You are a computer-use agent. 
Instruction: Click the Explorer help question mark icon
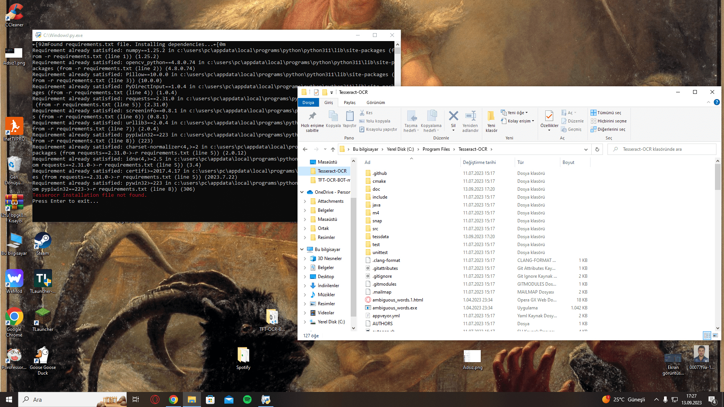[x=717, y=102]
